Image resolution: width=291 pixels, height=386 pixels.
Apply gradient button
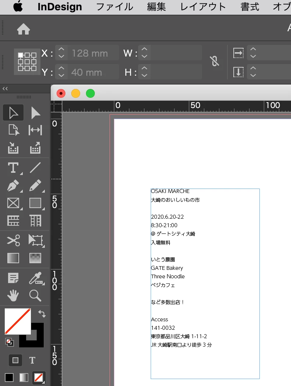24,378
